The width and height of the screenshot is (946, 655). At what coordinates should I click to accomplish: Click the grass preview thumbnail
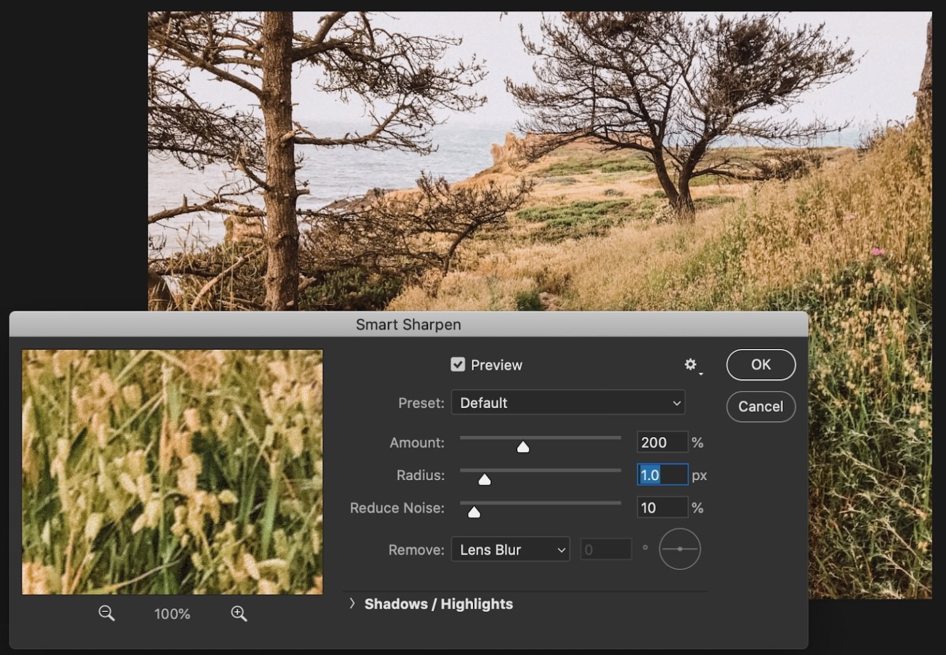coord(171,472)
